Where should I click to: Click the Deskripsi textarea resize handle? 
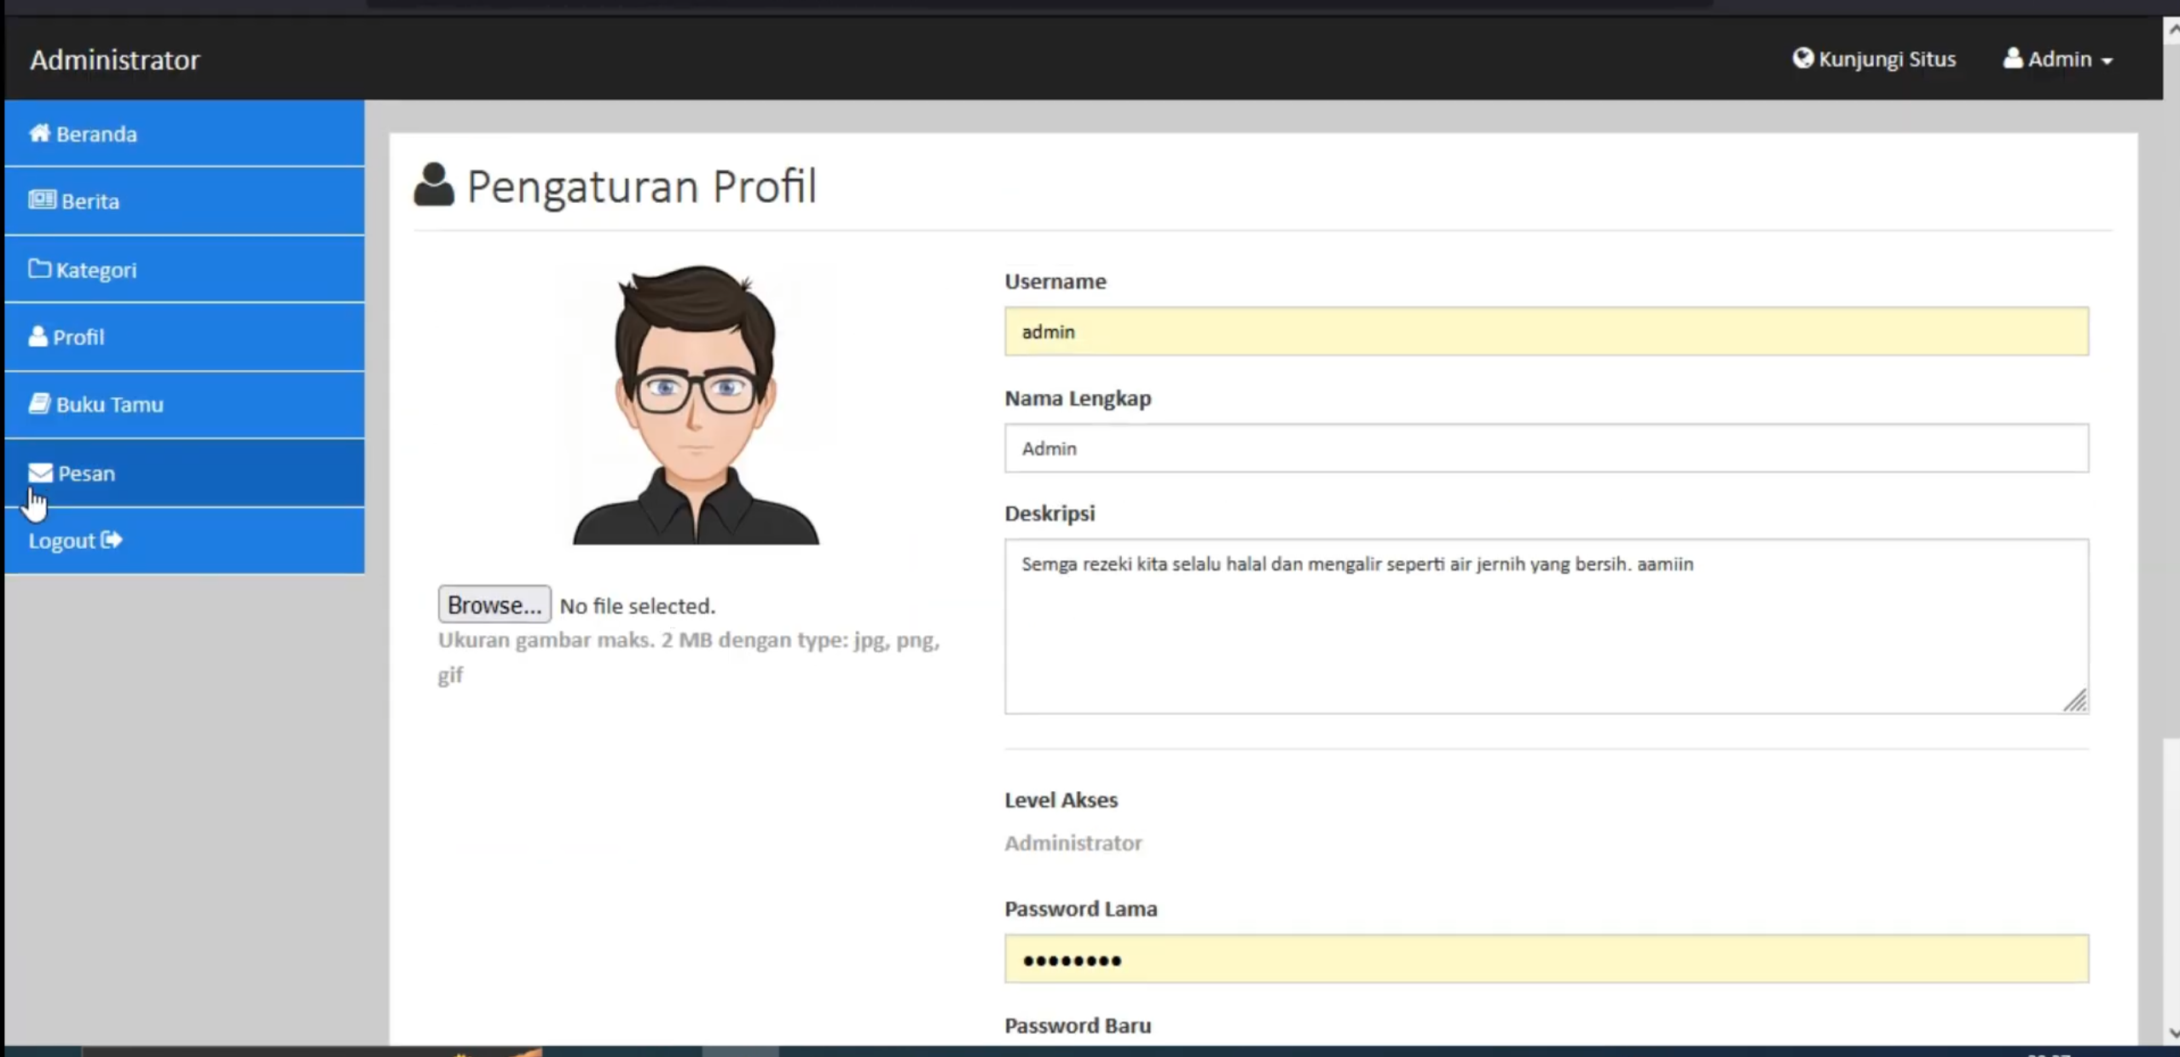[2075, 701]
